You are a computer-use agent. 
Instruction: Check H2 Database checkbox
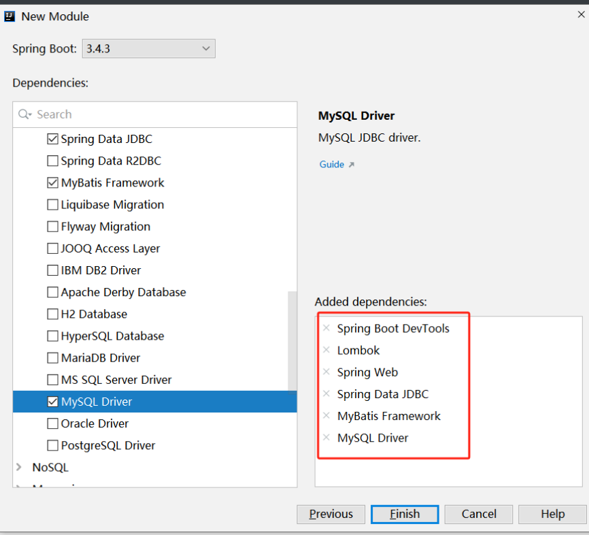[x=52, y=314]
